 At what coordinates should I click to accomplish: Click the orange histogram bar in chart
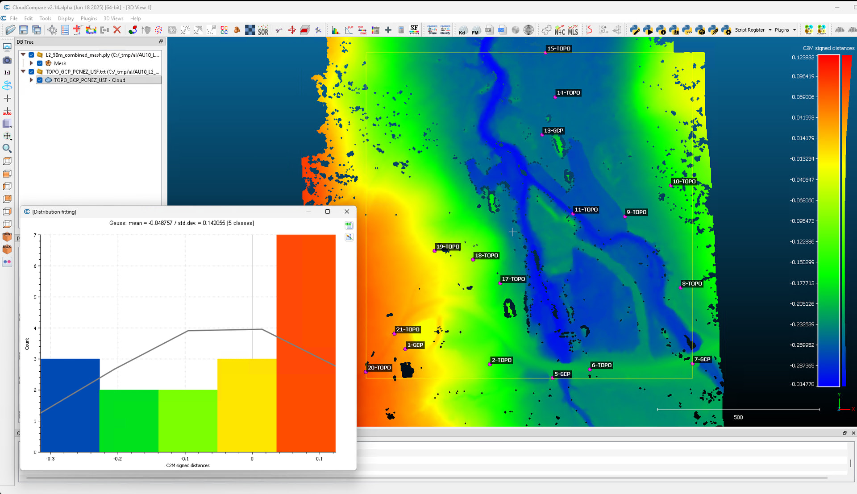(x=306, y=343)
